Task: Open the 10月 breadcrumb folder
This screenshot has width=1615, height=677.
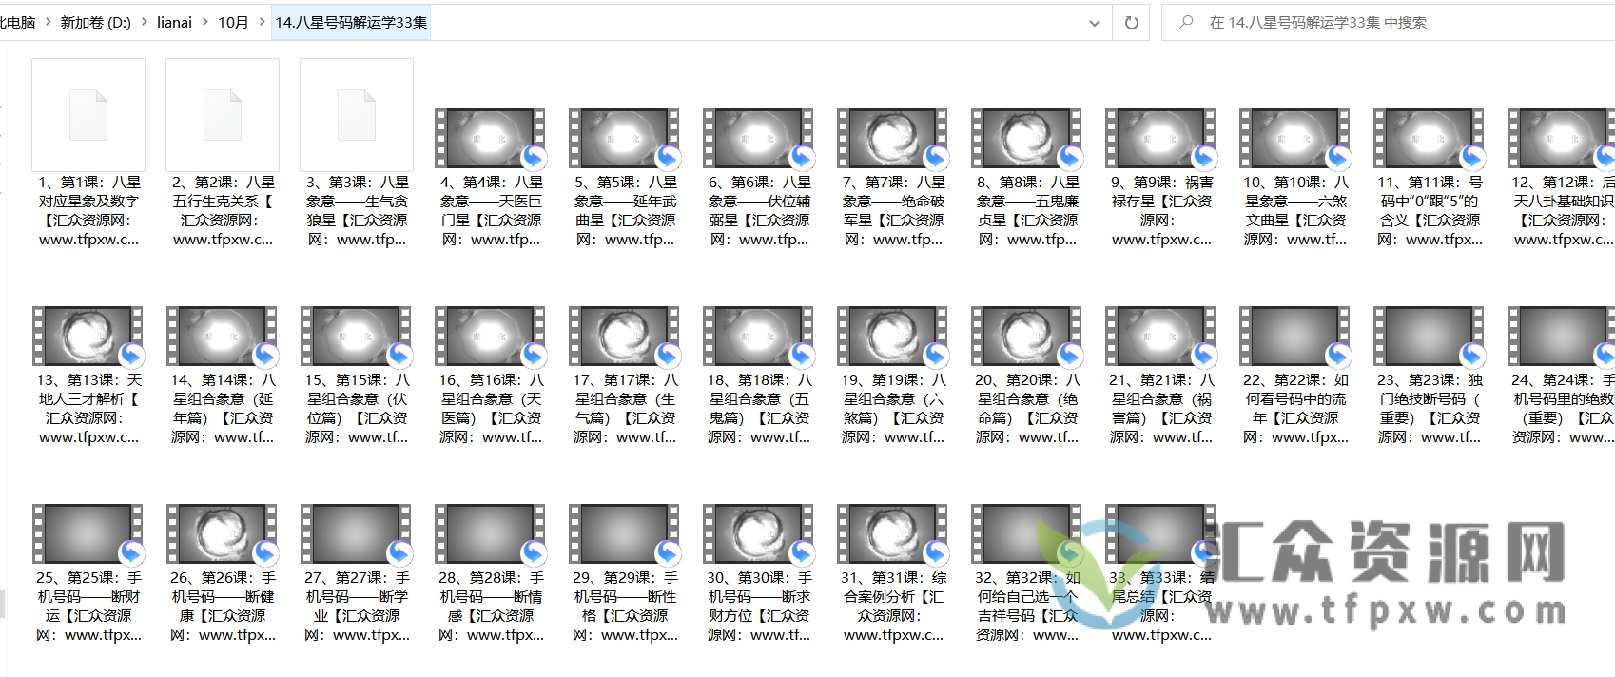Action: pos(233,23)
